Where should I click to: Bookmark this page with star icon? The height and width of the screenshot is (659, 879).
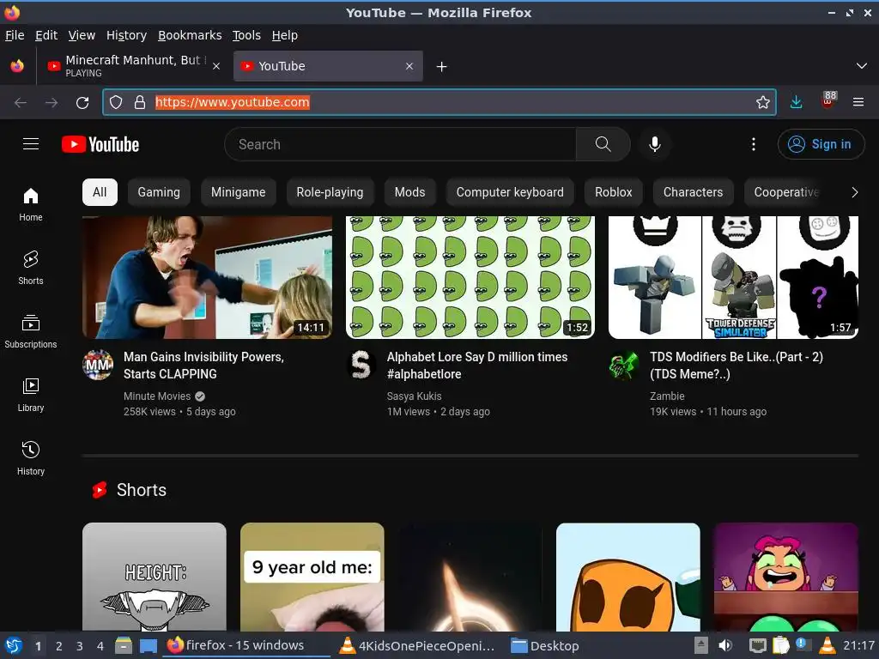click(x=762, y=102)
